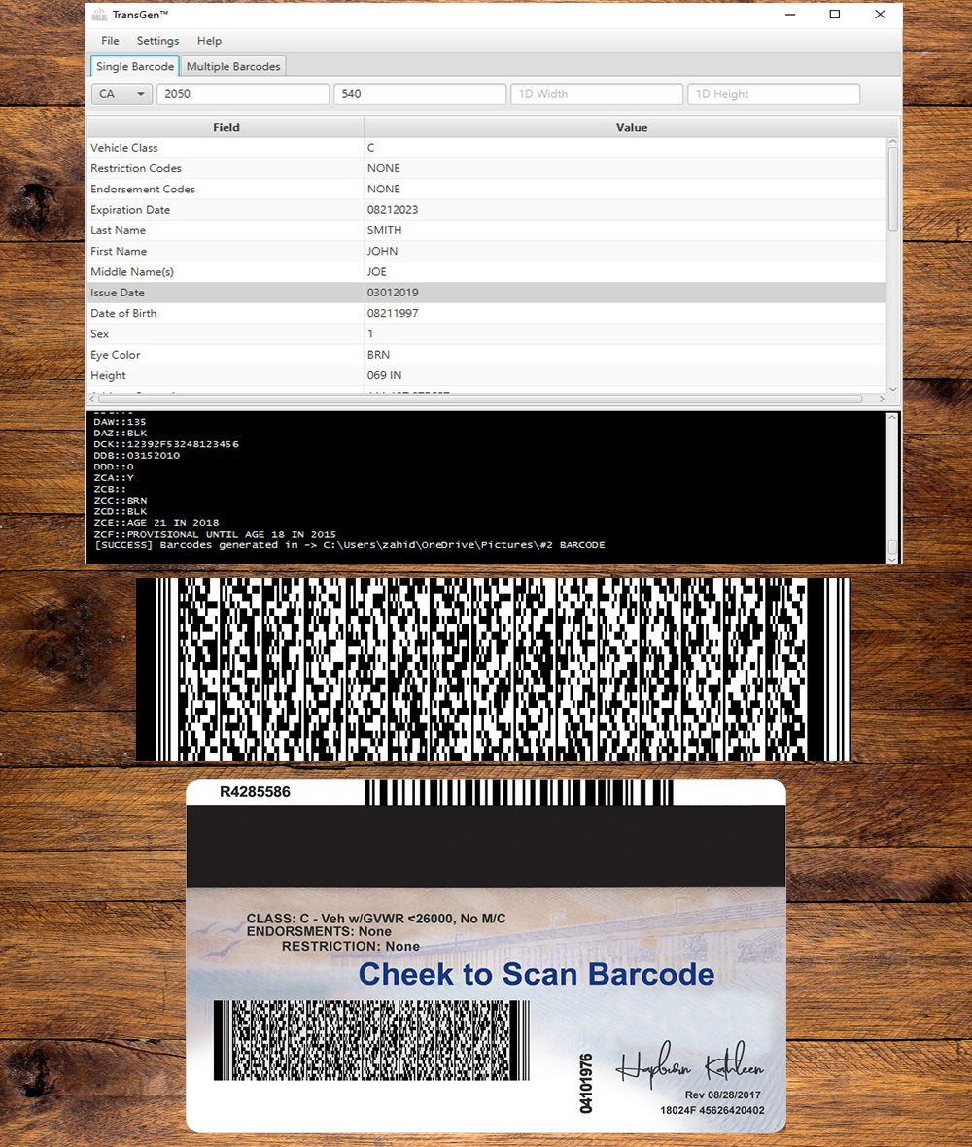Screen dimensions: 972x1147
Task: Click the Vehicle Class value C
Action: click(370, 148)
